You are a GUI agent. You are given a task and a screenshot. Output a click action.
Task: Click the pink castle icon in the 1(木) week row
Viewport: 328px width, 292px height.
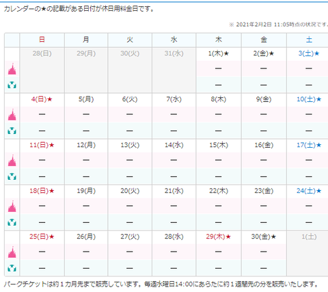coord(12,69)
